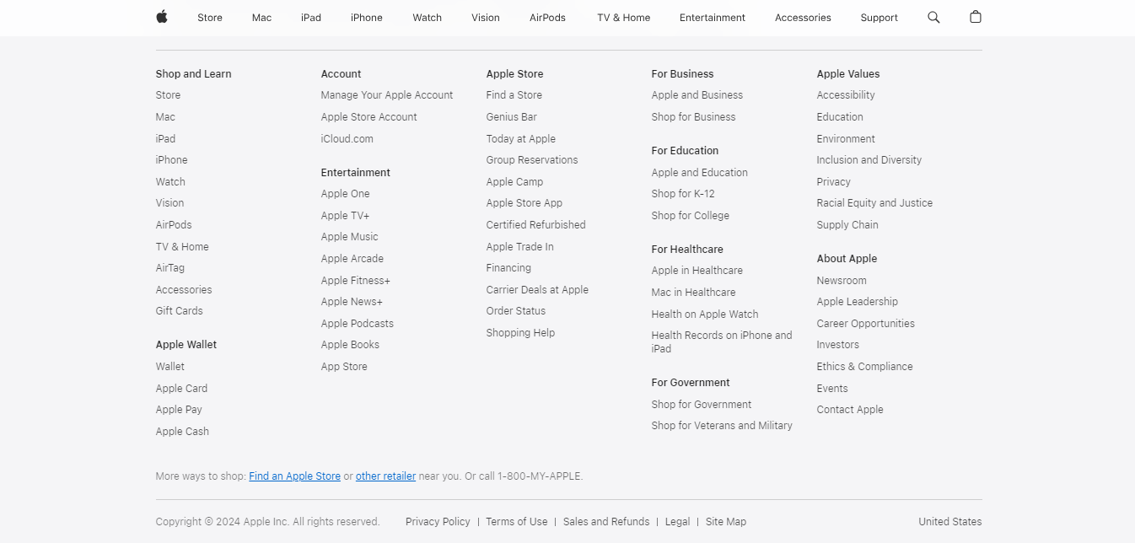Go to the Apple Card link

tap(181, 389)
